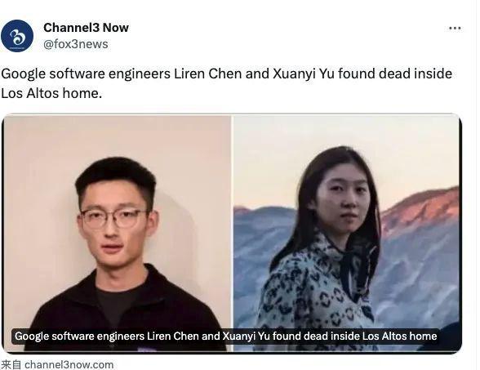Click "Los Altos home" in the image caption
This screenshot has width=480, height=370.
pos(399,337)
